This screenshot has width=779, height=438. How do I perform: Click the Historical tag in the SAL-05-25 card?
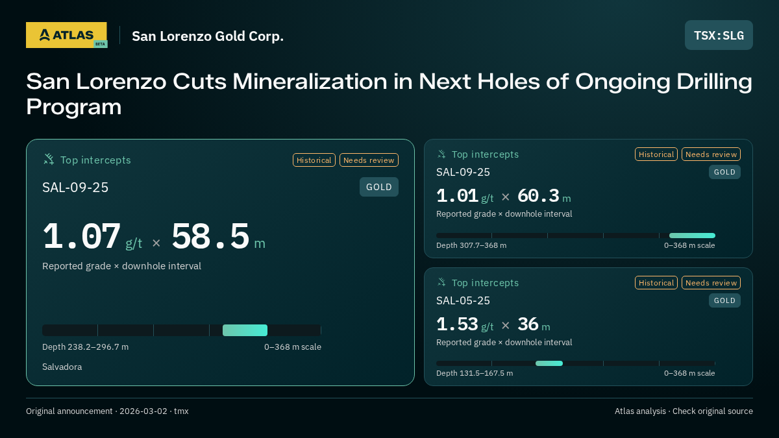click(656, 283)
